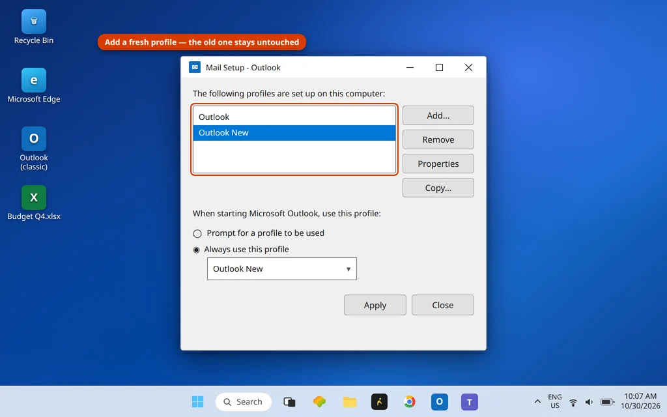Choose Prompt for a profile to be used
Viewport: 667px width, 417px height.
point(259,233)
